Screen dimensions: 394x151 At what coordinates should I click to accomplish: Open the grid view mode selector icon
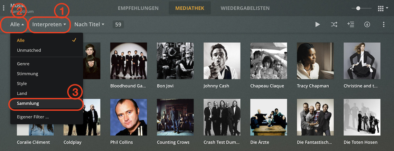[x=383, y=9]
